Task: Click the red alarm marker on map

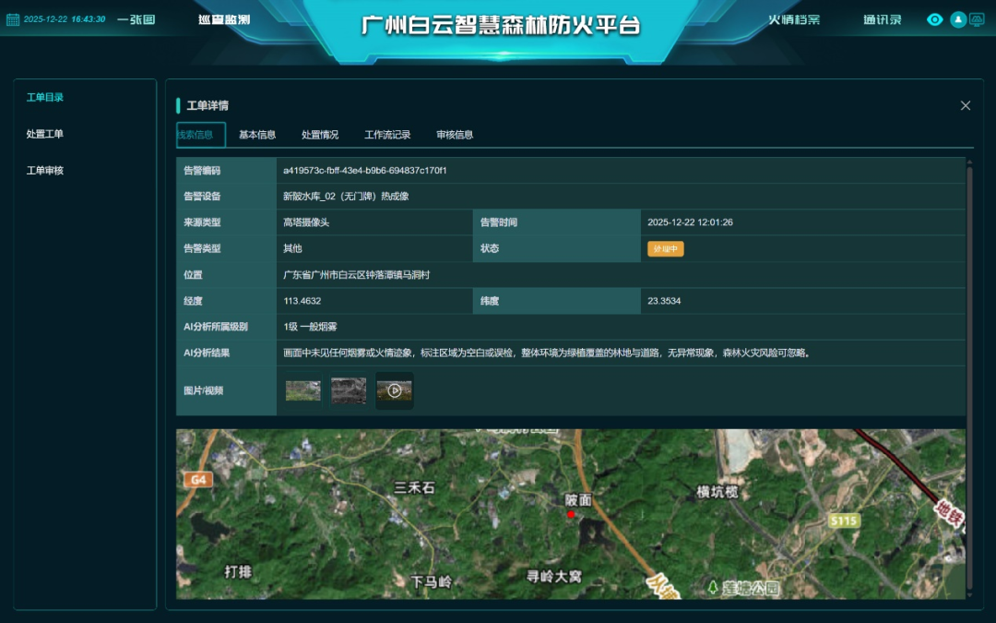Action: coord(571,514)
